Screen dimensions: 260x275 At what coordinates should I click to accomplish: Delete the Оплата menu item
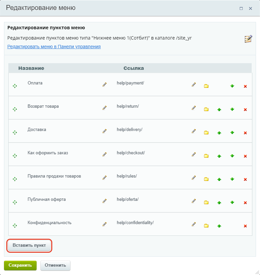pos(245,86)
